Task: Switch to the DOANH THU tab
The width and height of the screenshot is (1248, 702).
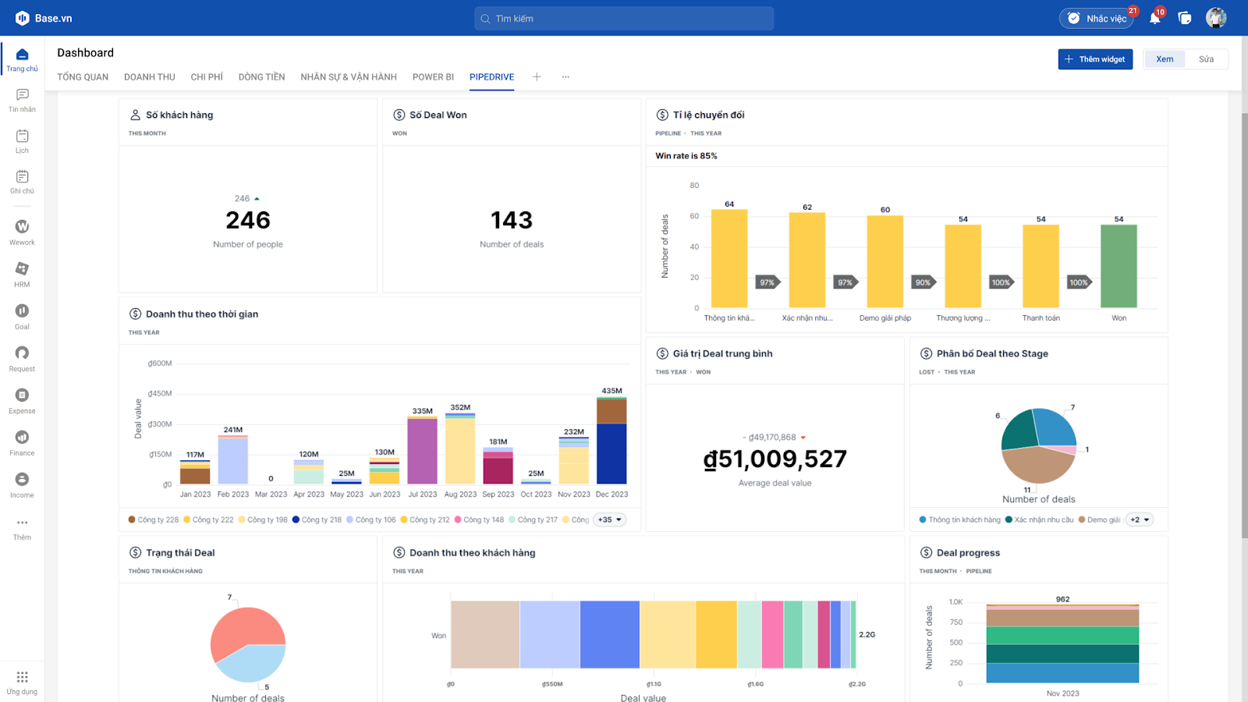Action: (150, 77)
